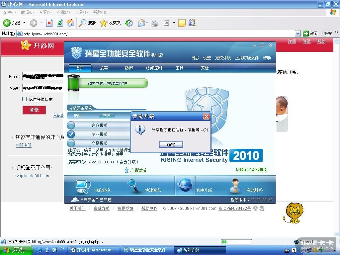Open Favorites star in IE toolbar
This screenshot has width=340, height=255.
click(104, 23)
